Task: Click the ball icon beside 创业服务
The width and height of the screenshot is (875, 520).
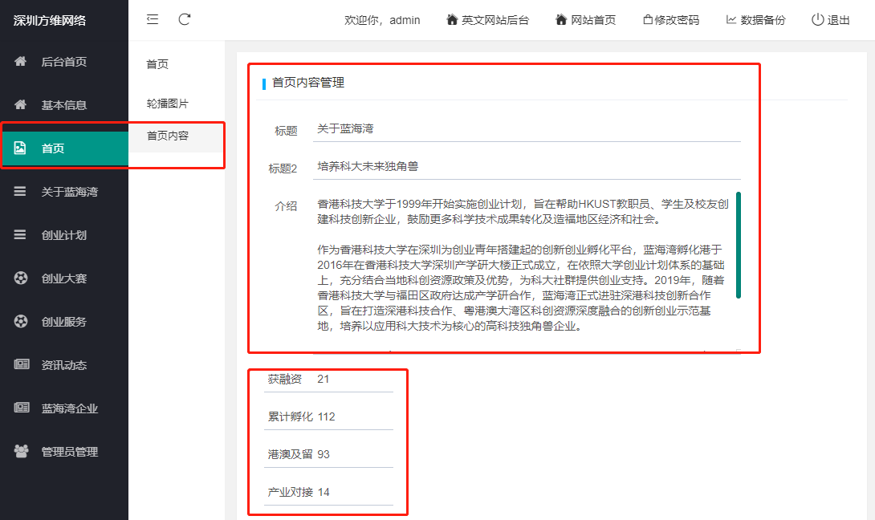Action: (x=21, y=321)
